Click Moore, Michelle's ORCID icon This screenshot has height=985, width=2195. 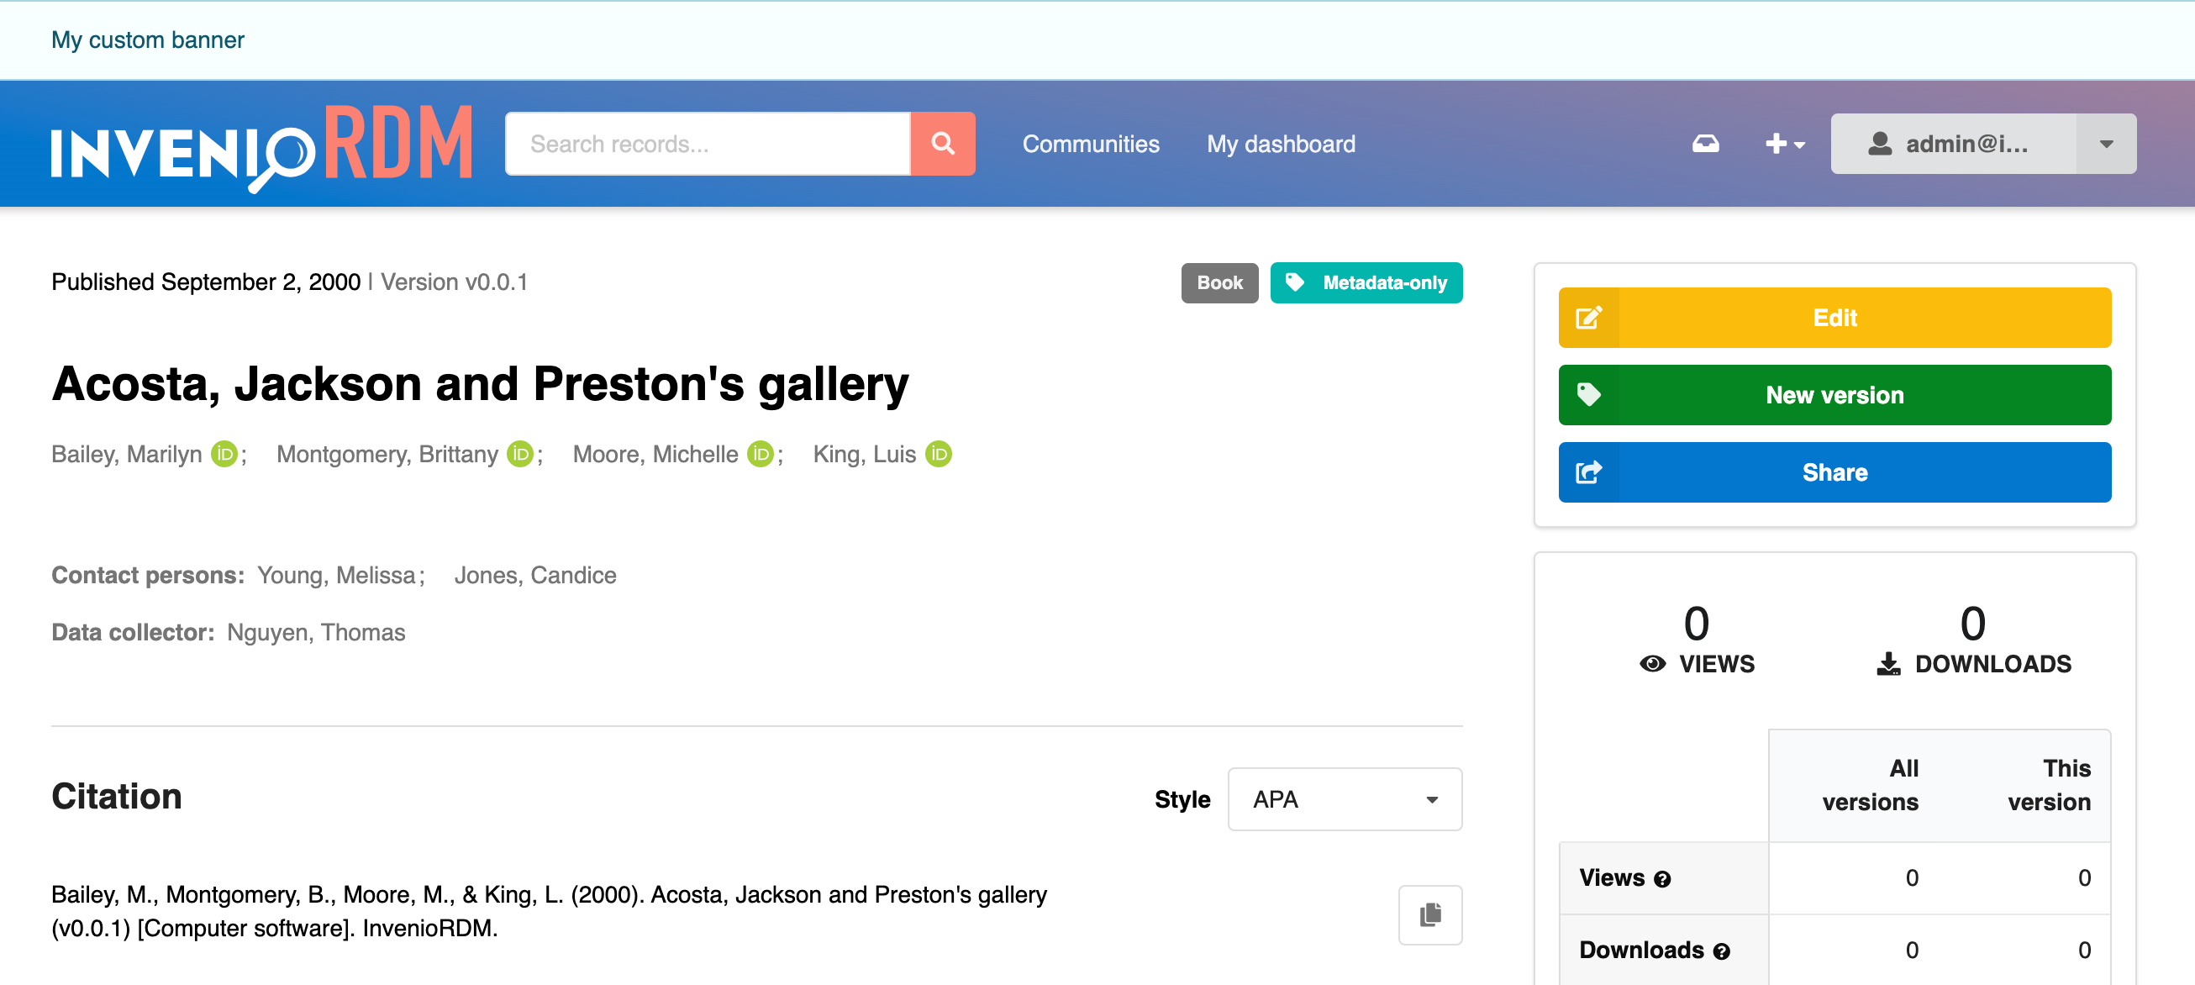(x=760, y=454)
